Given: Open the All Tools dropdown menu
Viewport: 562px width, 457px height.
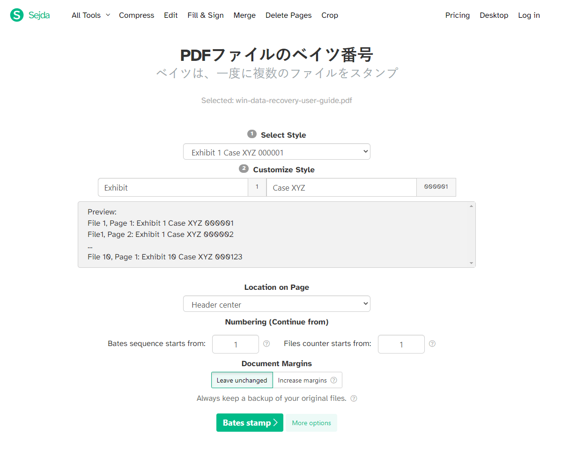Looking at the screenshot, I should coord(90,15).
